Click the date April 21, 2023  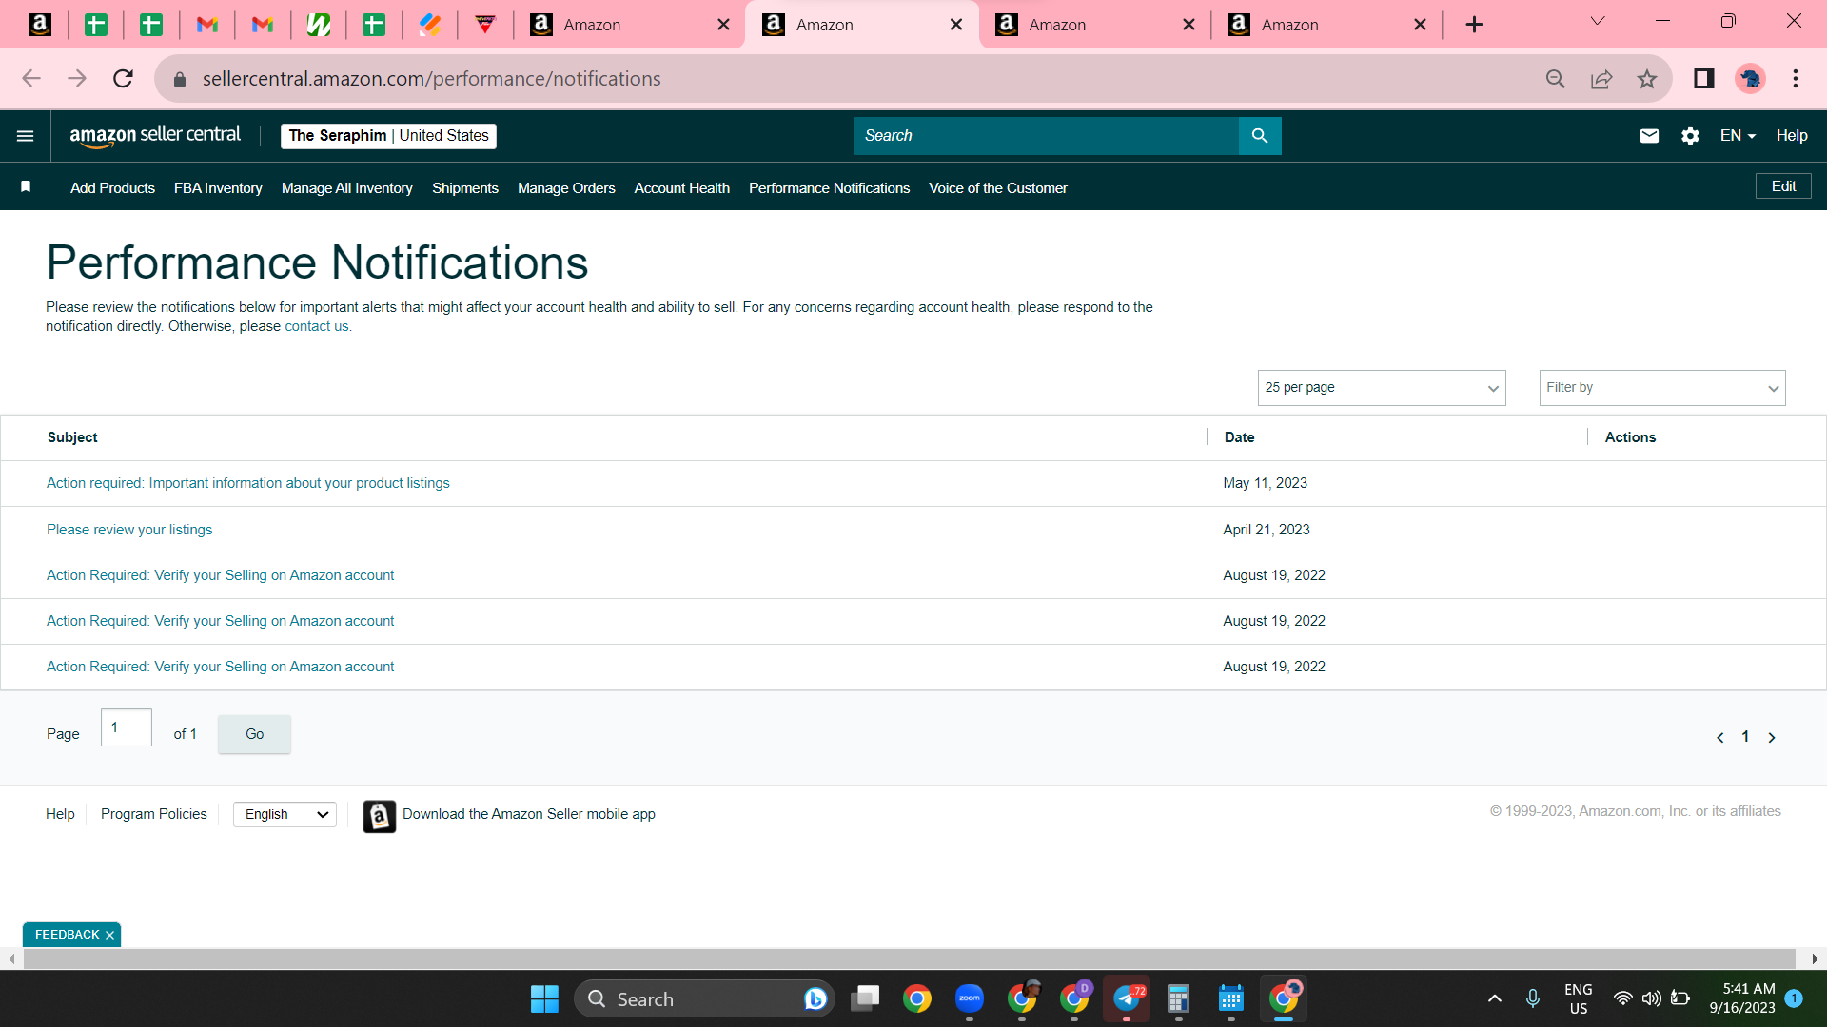[1266, 530]
